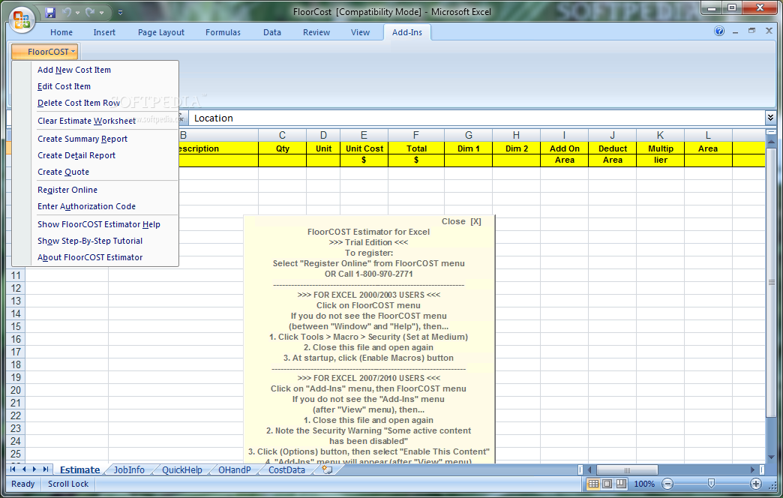Collapse the FloorCOST dropdown menu button
783x498 pixels.
[45, 52]
